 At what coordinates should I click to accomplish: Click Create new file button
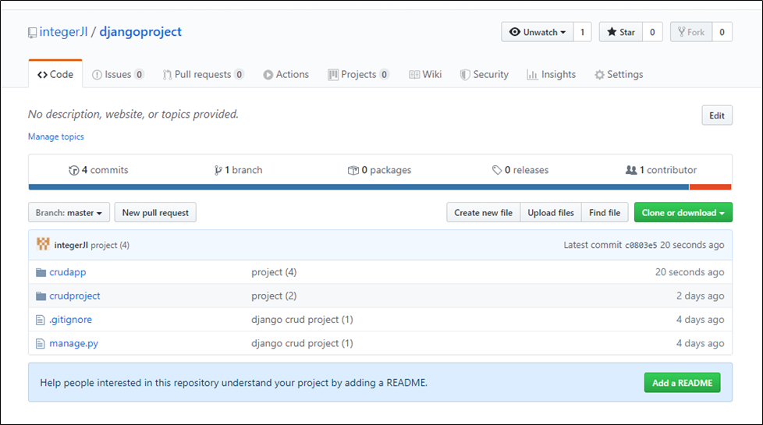[483, 212]
